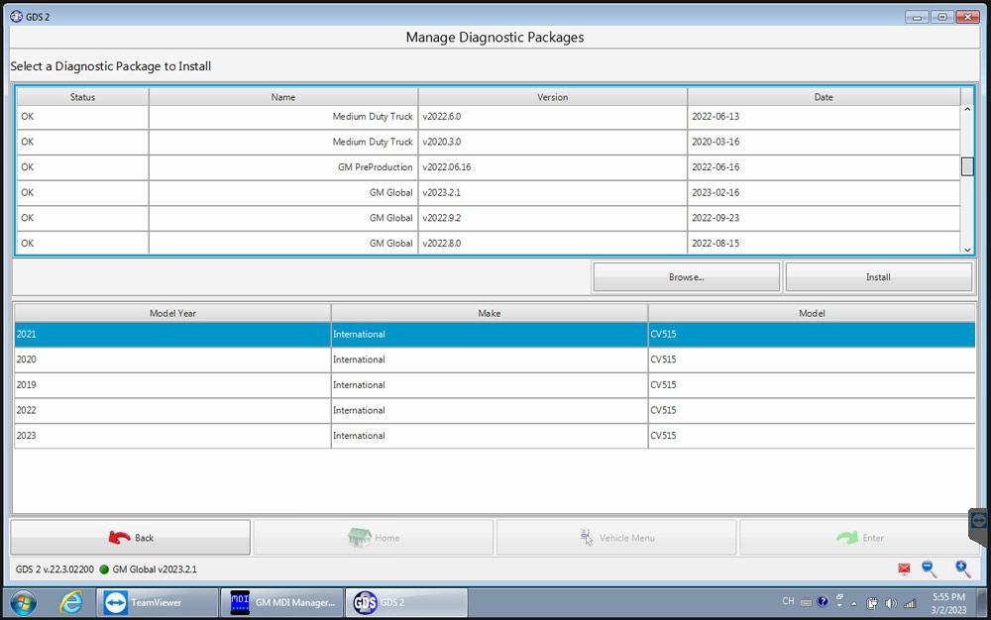
Task: Switch to GM MDI Manager taskbar item
Action: pos(281,602)
